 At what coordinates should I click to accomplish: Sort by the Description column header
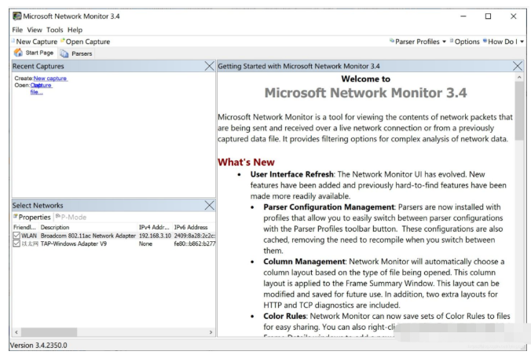click(88, 227)
